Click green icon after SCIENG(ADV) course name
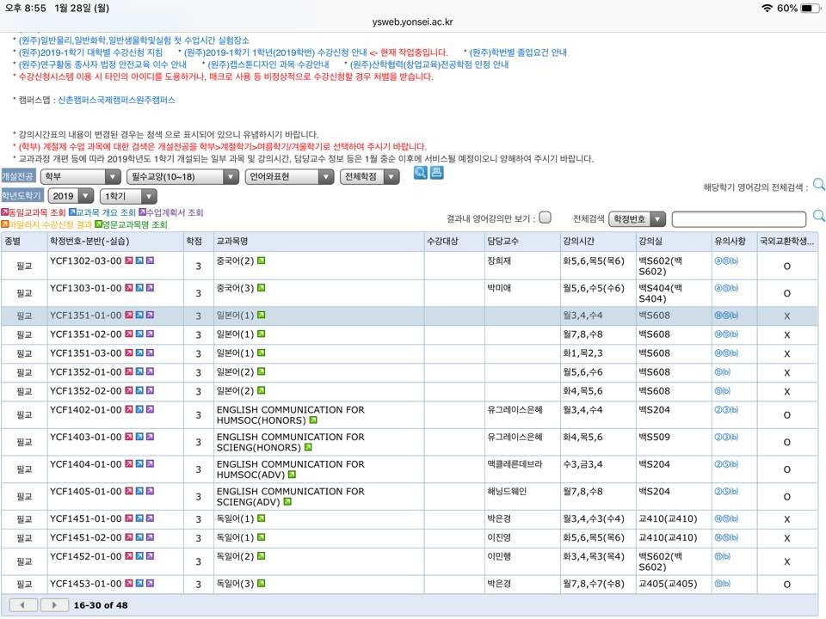826x619 pixels. pyautogui.click(x=287, y=502)
